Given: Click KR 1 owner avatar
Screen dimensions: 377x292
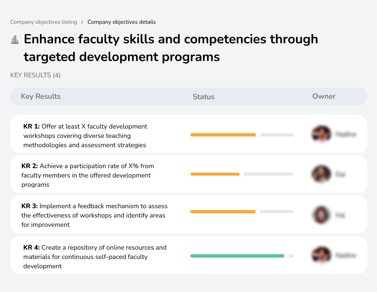Looking at the screenshot, I should 321,134.
